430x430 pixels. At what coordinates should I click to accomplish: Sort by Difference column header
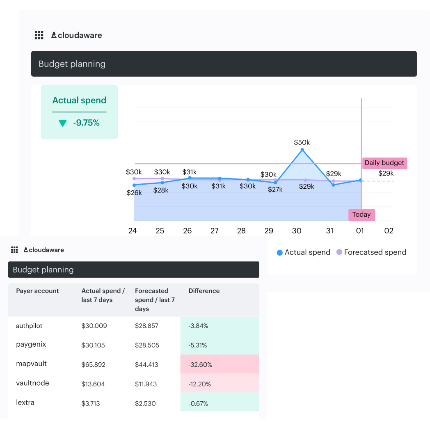204,291
